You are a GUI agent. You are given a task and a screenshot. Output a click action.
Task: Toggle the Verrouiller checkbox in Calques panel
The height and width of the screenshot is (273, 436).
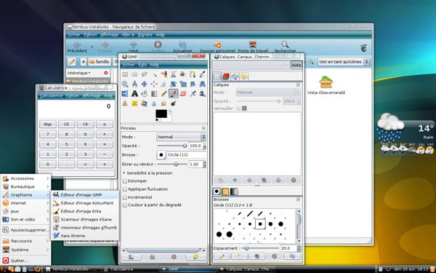pyautogui.click(x=238, y=108)
